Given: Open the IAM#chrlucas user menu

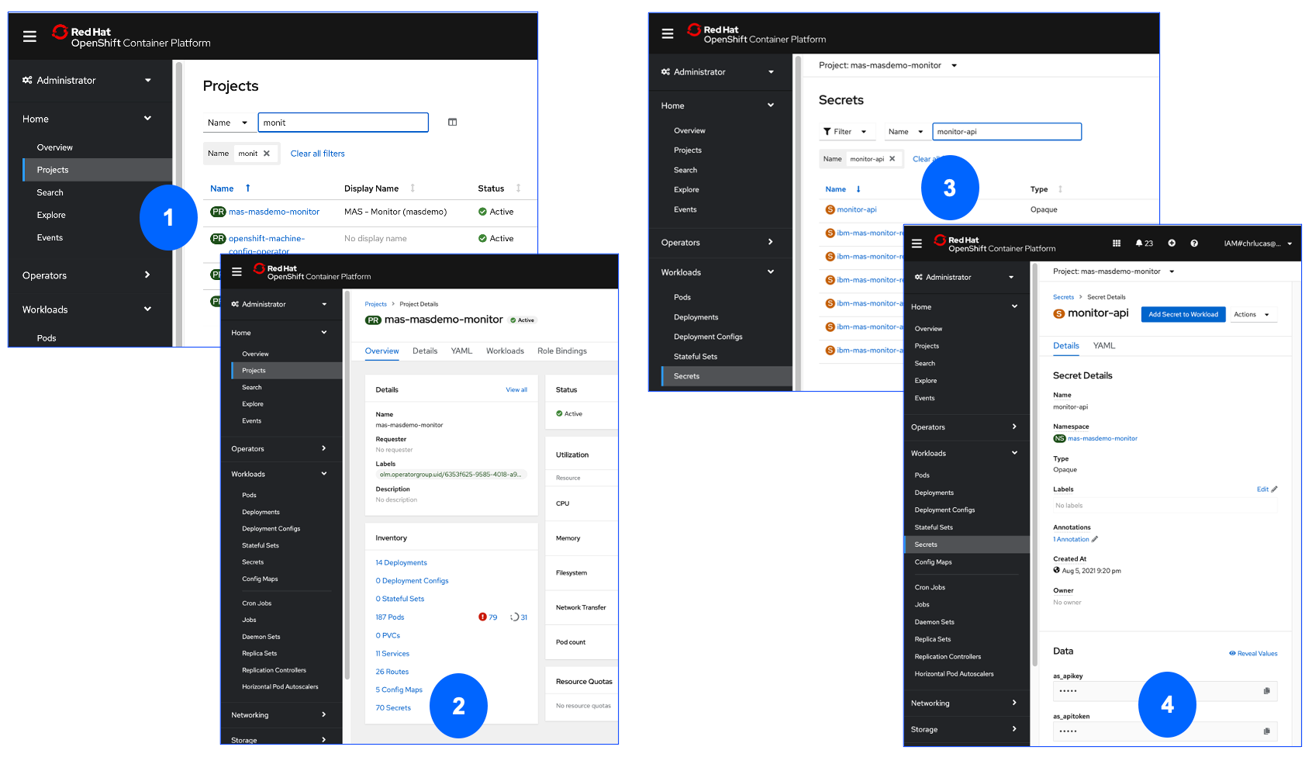Looking at the screenshot, I should pyautogui.click(x=1258, y=244).
